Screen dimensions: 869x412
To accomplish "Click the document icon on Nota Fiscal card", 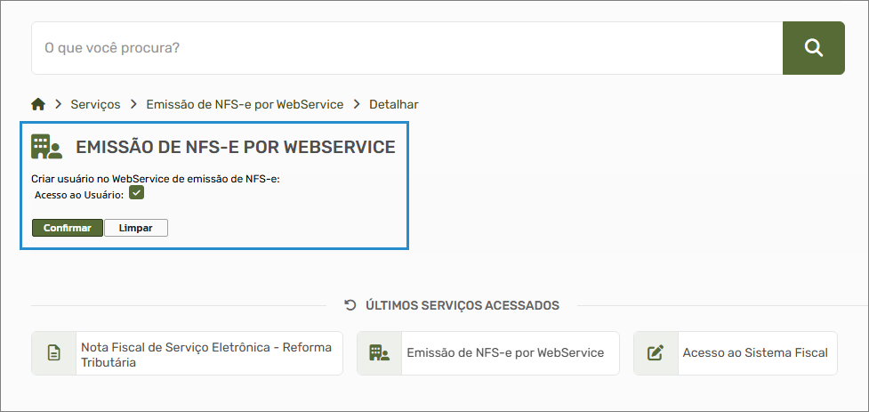I will pos(53,353).
